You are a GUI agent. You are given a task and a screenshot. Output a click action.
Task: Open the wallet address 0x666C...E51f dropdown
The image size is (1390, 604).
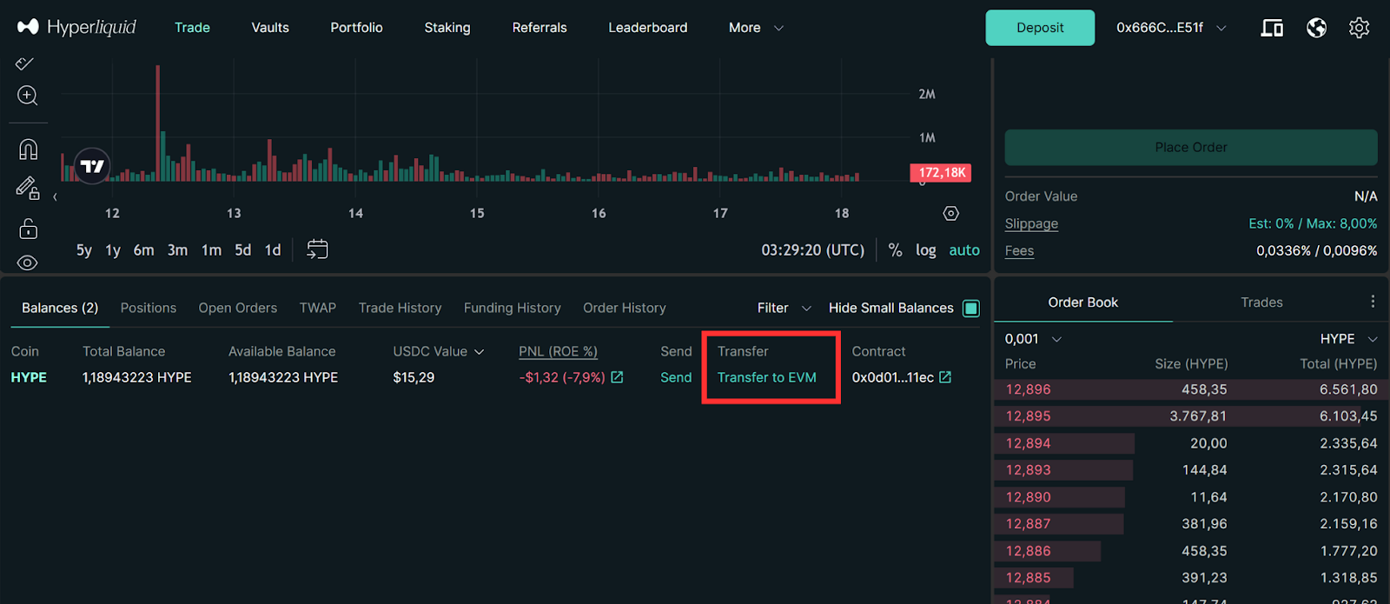[1171, 28]
